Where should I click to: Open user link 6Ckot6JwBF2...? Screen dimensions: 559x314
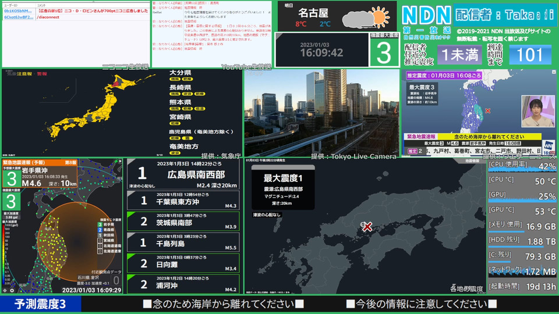tap(19, 17)
